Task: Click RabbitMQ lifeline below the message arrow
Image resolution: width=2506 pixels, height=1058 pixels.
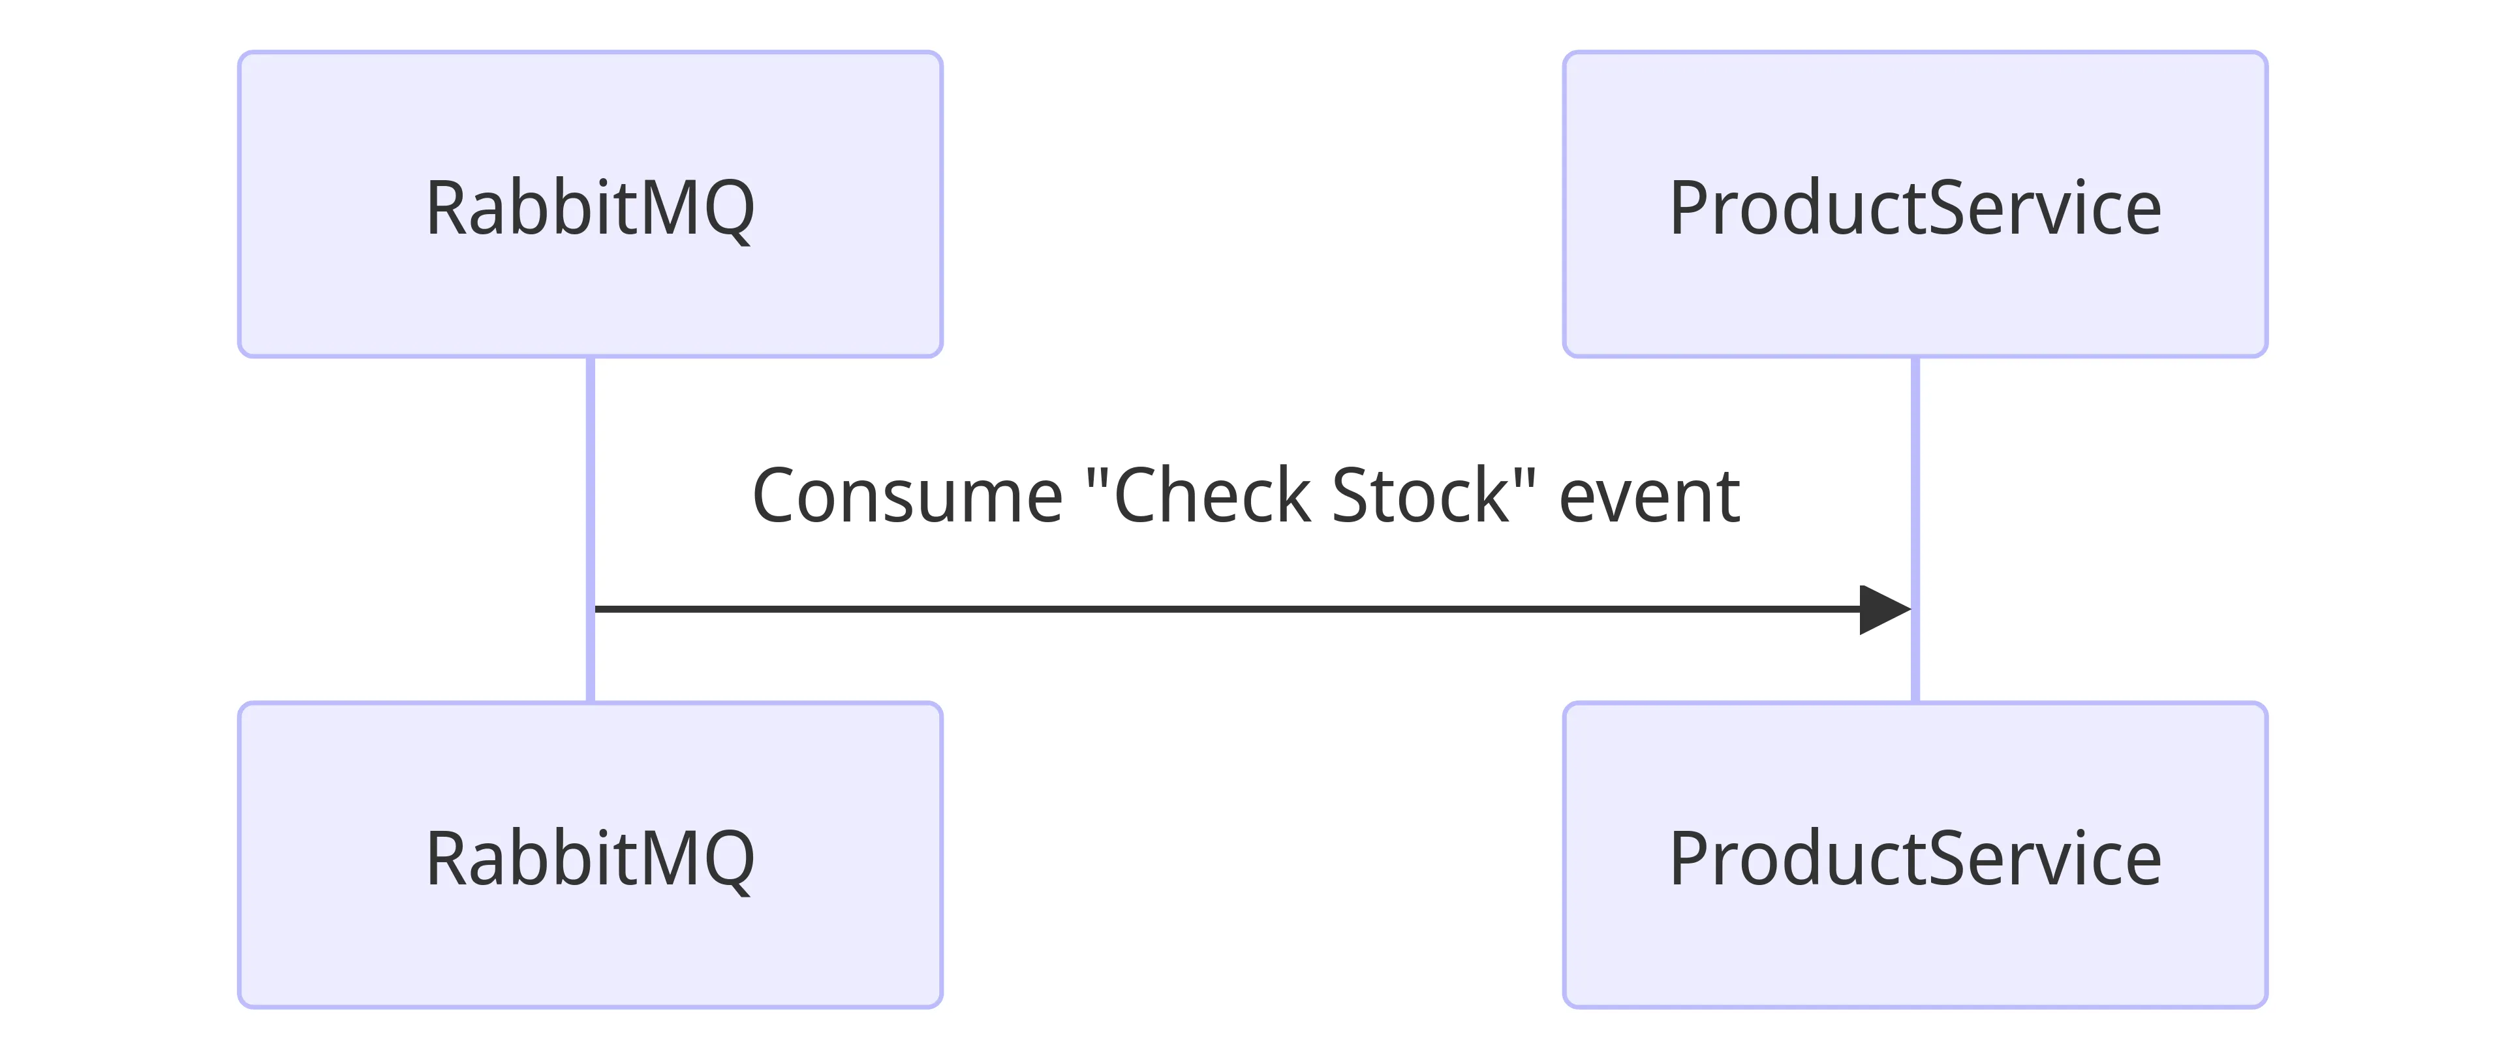Action: tap(591, 662)
